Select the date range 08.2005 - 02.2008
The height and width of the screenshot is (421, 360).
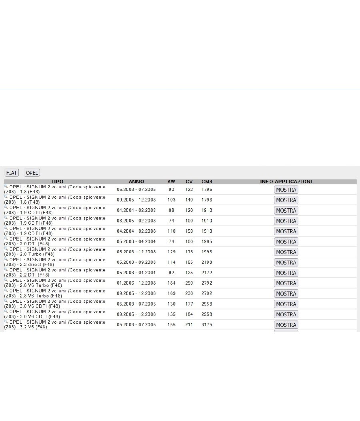(x=136, y=221)
